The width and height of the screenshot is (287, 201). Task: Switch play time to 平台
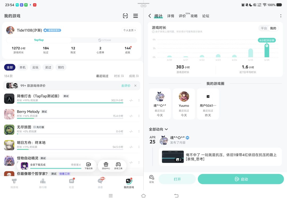[264, 28]
